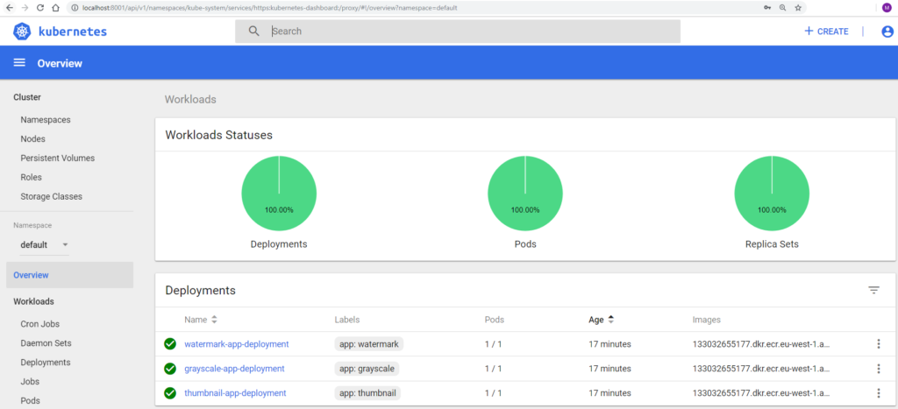Click the Kubernetes wheel logo
This screenshot has height=409, width=898.
[x=21, y=32]
